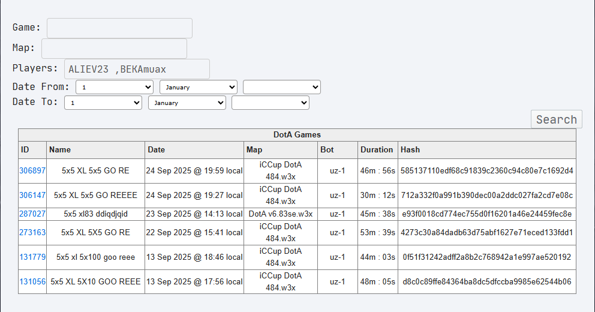Open the Date To year dropdown

[270, 103]
